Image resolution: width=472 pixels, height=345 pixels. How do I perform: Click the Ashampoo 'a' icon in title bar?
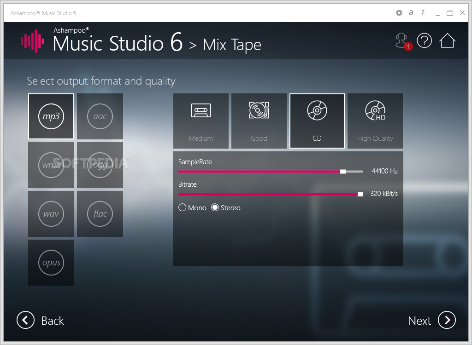point(411,13)
